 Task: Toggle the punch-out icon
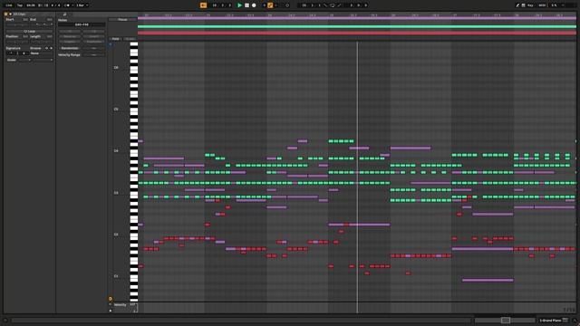339,5
